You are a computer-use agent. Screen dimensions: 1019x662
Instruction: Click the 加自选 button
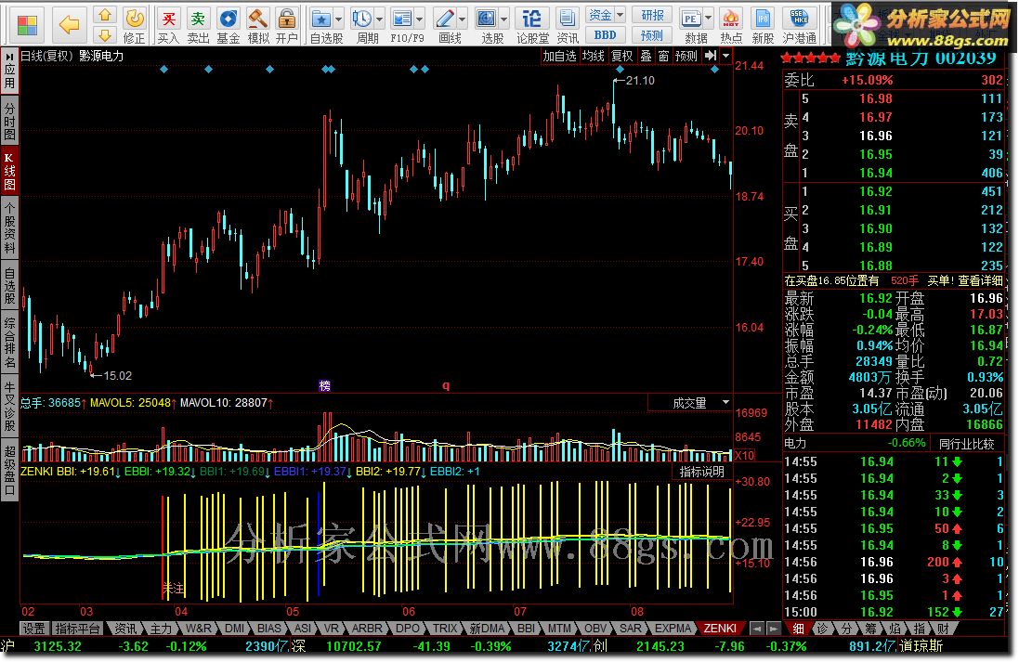[559, 56]
